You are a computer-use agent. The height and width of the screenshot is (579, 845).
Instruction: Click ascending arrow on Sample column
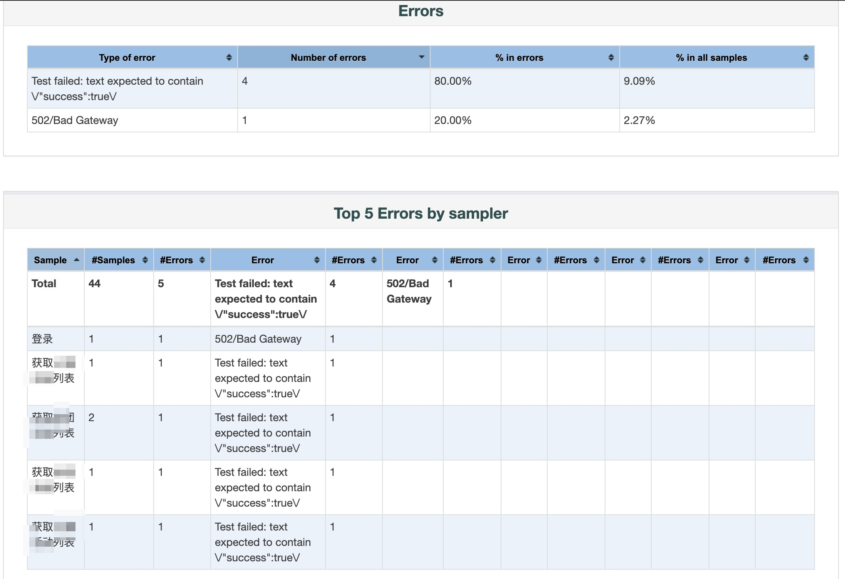pyautogui.click(x=76, y=260)
